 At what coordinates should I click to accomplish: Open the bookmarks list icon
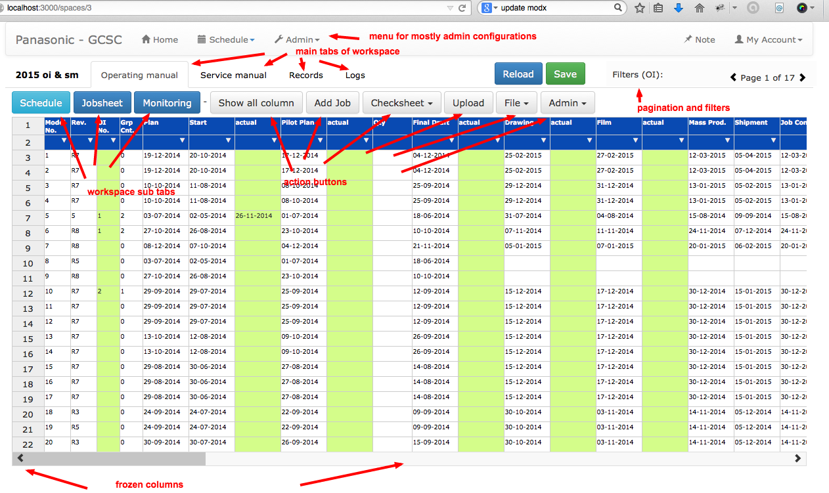pyautogui.click(x=658, y=8)
